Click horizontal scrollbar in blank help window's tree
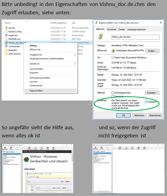Screen dimensions: 167x196 pos(102,191)
